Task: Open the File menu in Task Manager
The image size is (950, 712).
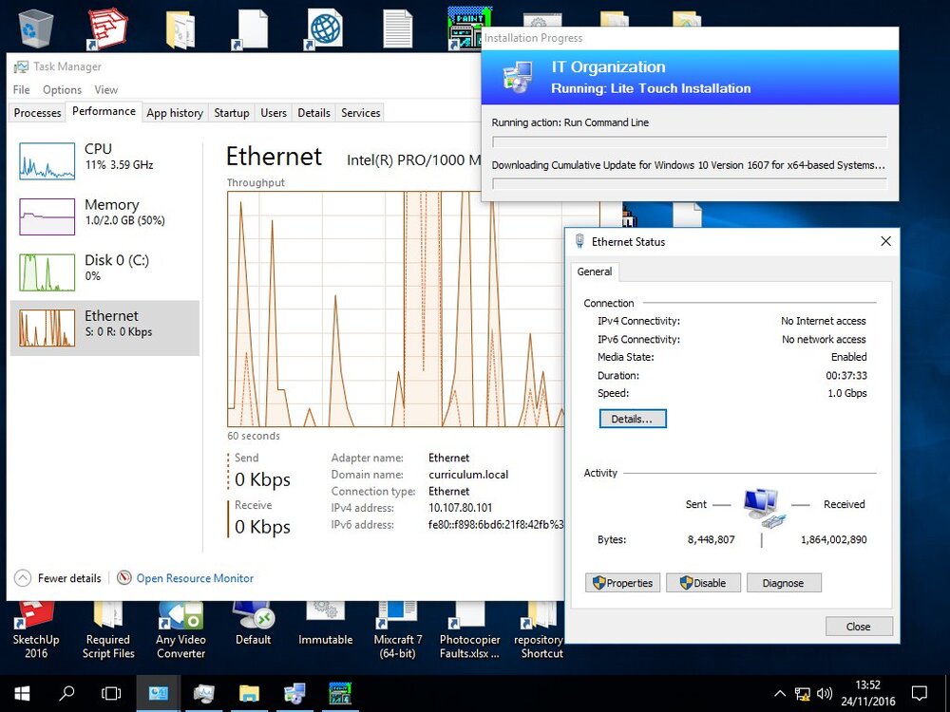Action: click(21, 89)
